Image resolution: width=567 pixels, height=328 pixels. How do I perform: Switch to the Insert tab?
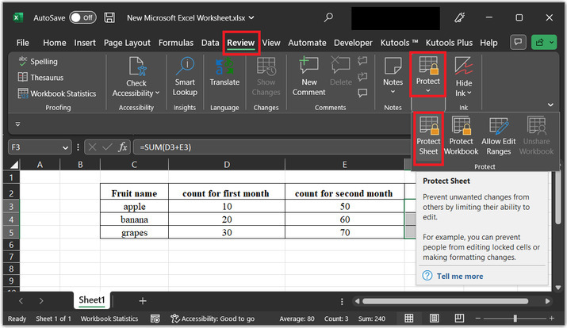(85, 43)
